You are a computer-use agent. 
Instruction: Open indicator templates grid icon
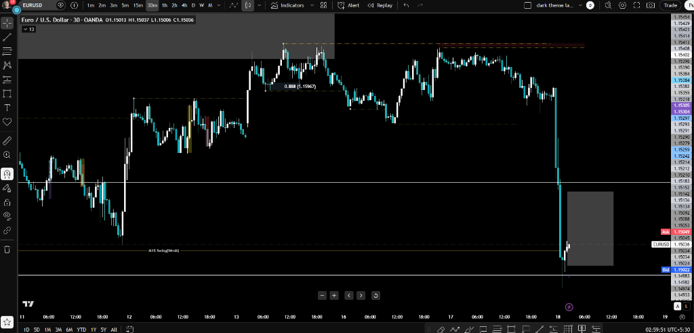point(323,5)
